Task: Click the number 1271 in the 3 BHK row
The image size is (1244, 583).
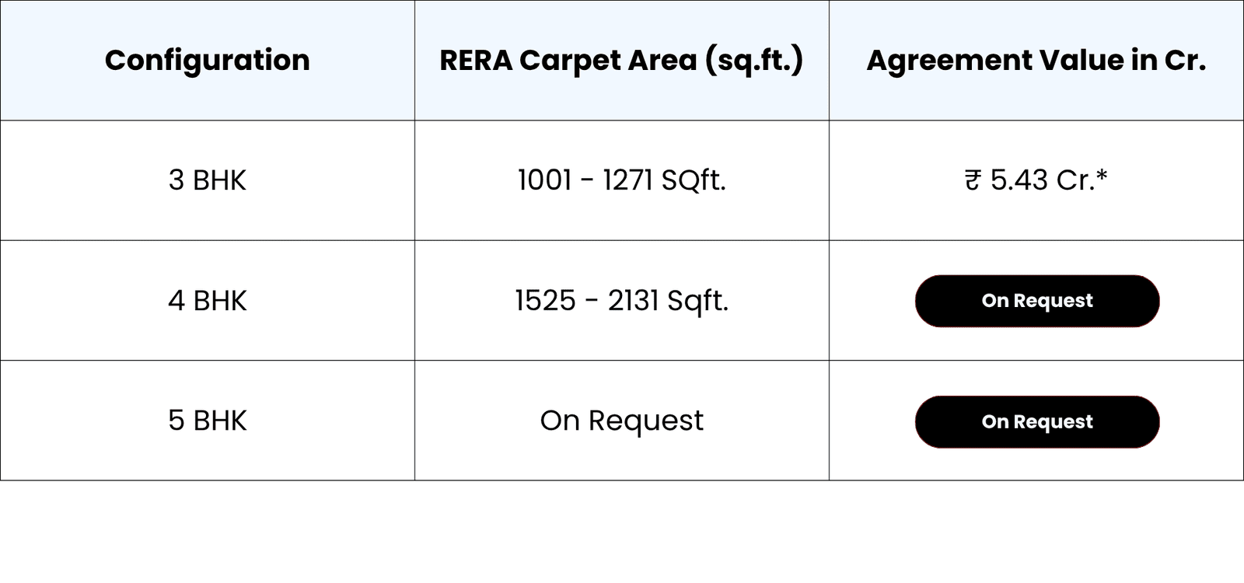Action: coord(627,180)
